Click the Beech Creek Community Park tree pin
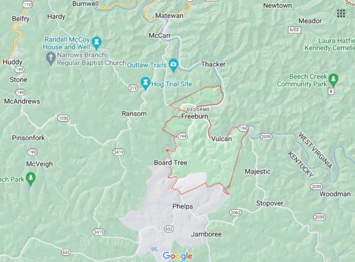355x262 pixels. coord(333,80)
